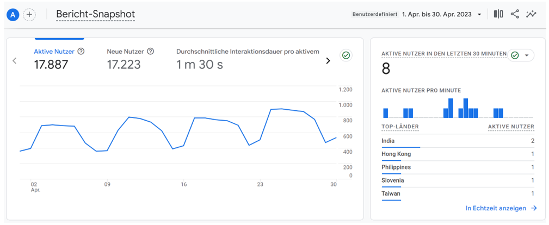Click the value 17.887
The image size is (549, 225).
coord(51,65)
